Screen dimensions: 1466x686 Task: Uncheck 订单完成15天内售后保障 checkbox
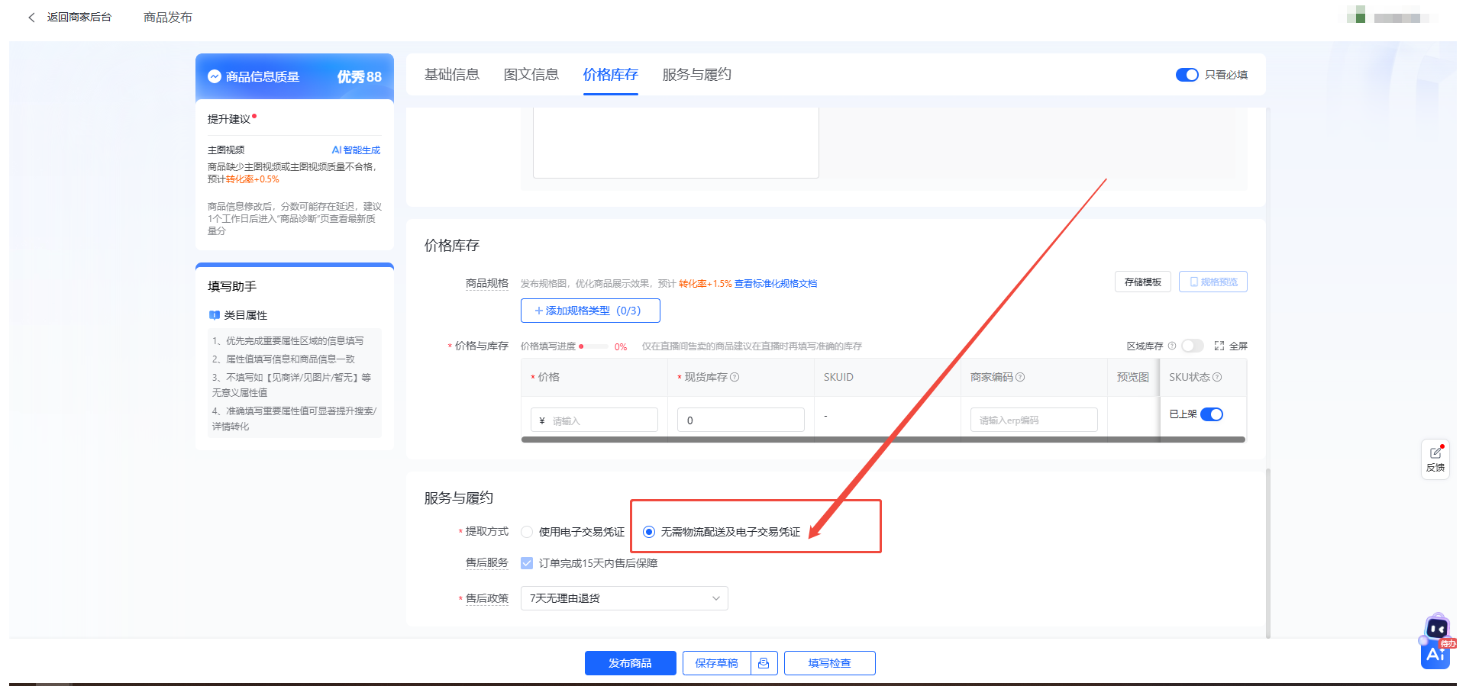(x=527, y=563)
